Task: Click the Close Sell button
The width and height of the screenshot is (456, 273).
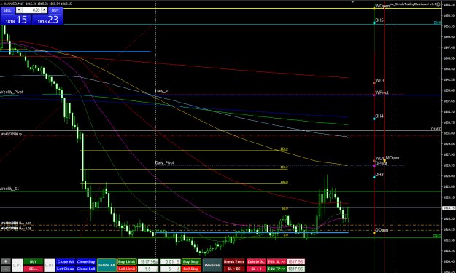Action: tap(86, 269)
